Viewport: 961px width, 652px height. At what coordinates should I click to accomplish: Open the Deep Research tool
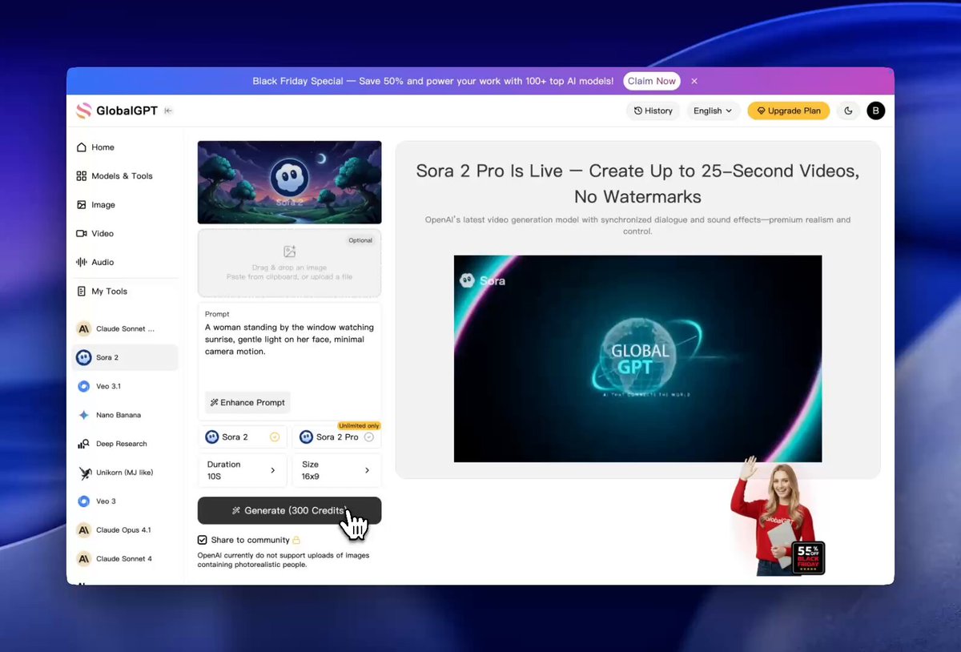pyautogui.click(x=125, y=444)
